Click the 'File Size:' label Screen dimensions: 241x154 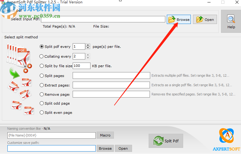pyautogui.click(x=101, y=26)
